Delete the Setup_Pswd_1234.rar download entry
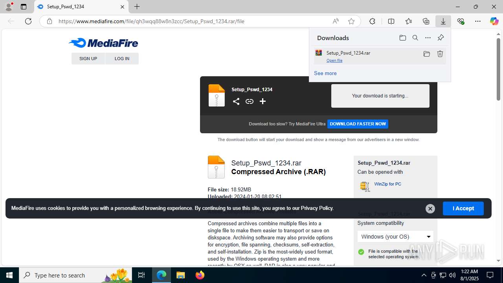Screen dimensions: 503x283 440,54
